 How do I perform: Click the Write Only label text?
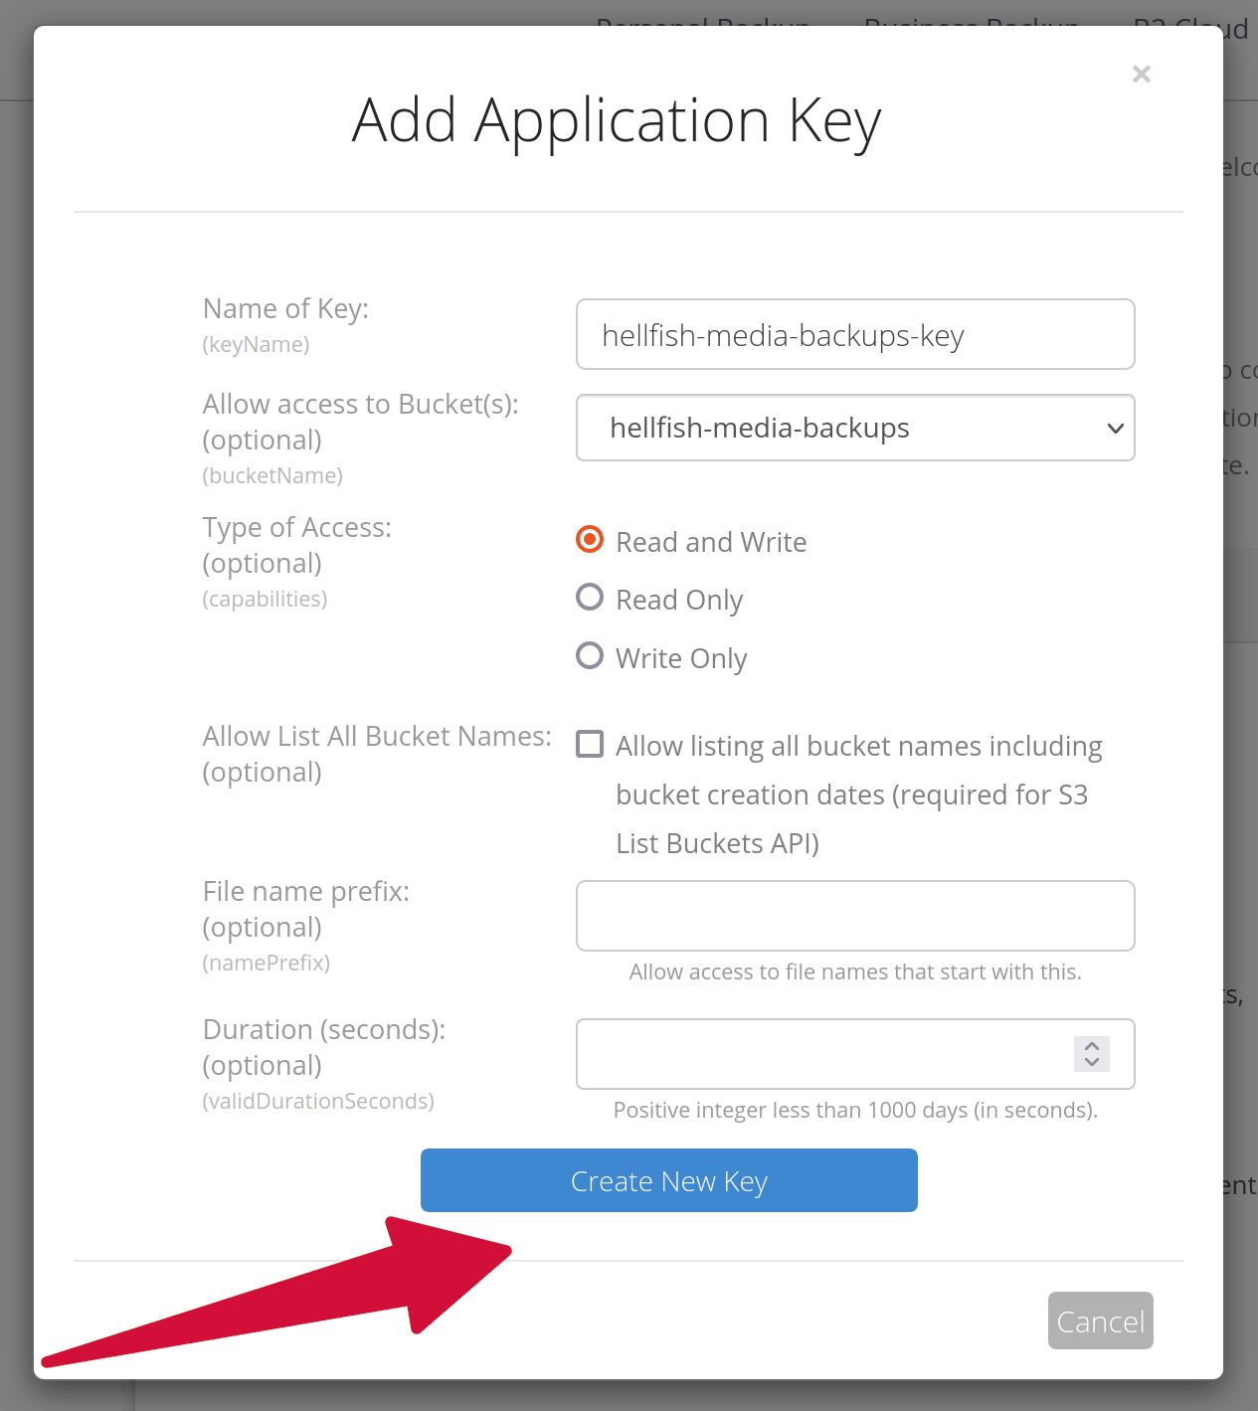(x=681, y=658)
